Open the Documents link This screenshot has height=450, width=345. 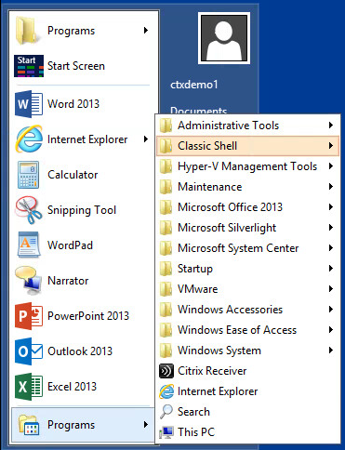coord(198,110)
